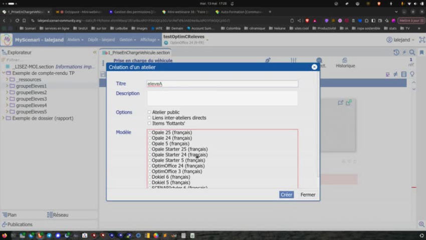This screenshot has width=426, height=240.
Task: Select the OptimOffice 24 (français) model
Action: coord(150,166)
